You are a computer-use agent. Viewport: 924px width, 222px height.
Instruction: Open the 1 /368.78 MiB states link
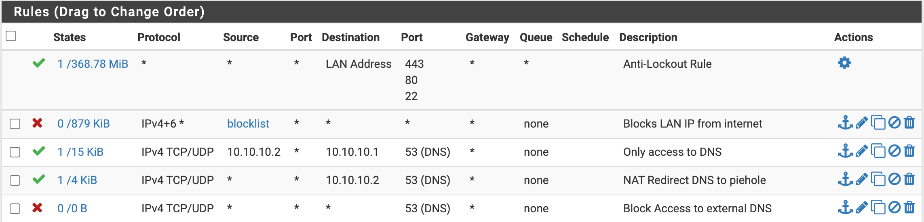[93, 64]
